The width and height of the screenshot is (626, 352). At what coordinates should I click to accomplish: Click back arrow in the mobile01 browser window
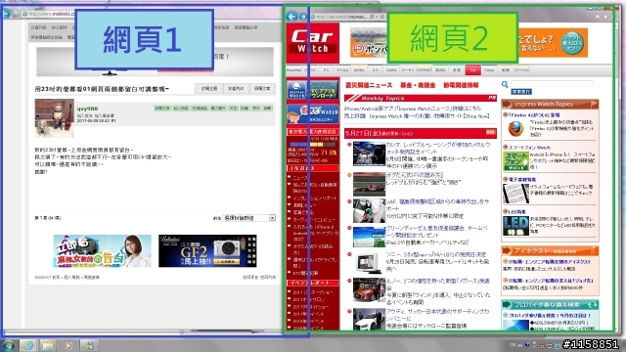point(6,14)
